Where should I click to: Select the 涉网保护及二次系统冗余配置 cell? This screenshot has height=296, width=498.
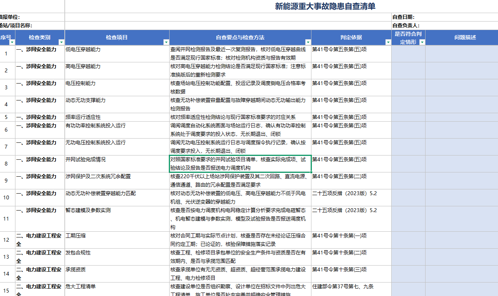[117, 181]
